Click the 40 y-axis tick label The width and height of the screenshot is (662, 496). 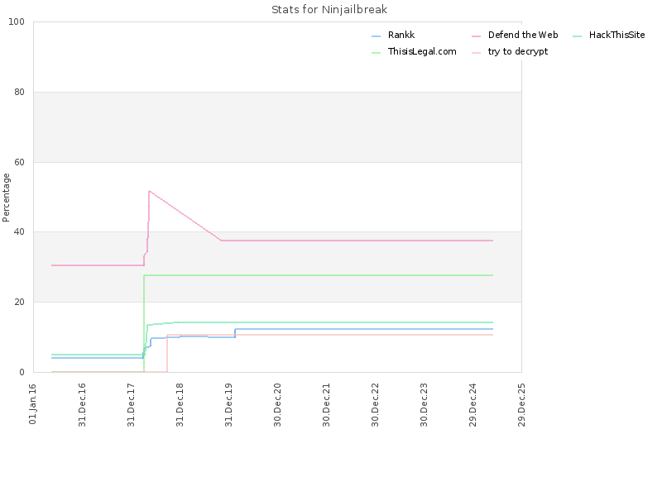coord(19,232)
